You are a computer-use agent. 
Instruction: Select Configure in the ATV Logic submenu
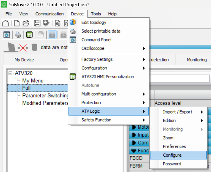coord(178,155)
